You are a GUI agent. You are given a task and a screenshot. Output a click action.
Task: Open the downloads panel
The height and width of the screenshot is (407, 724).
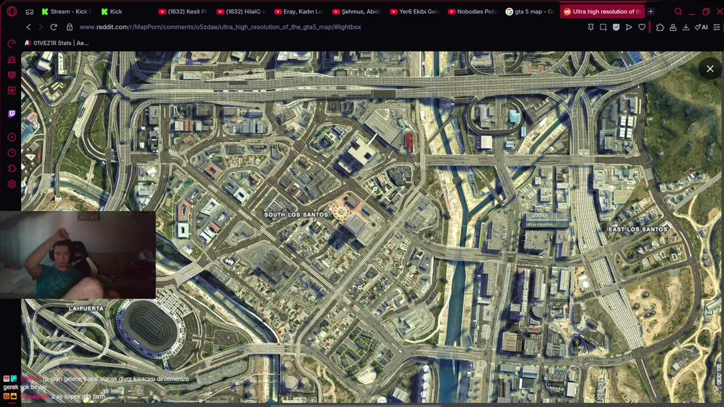coord(686,27)
